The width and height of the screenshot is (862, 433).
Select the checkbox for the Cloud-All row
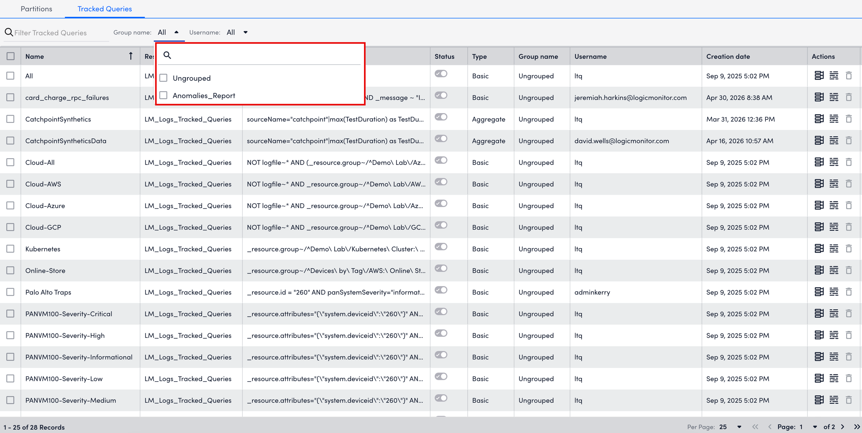(x=10, y=162)
